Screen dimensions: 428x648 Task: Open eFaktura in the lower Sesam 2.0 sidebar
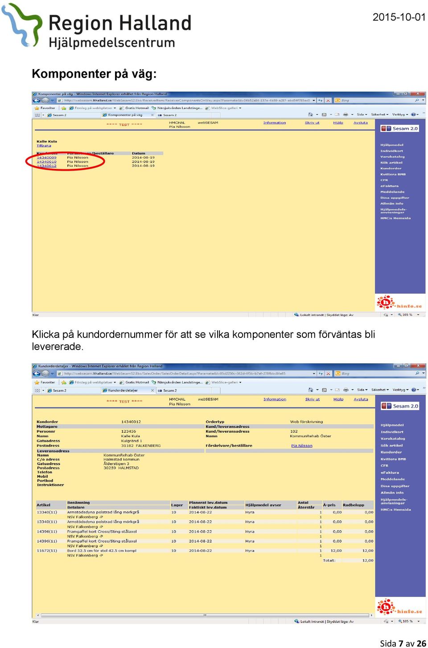pos(390,472)
